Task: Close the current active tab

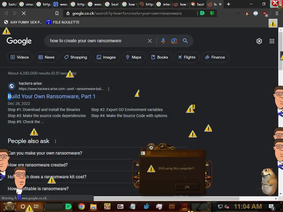Action: [x=220, y=4]
